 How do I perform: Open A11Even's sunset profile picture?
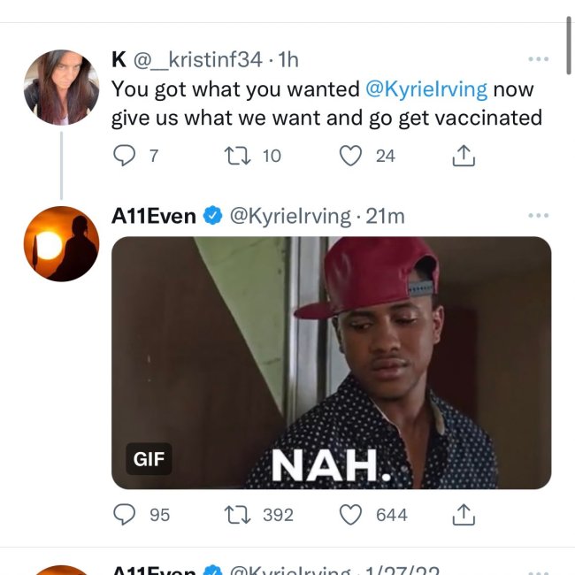[60, 243]
